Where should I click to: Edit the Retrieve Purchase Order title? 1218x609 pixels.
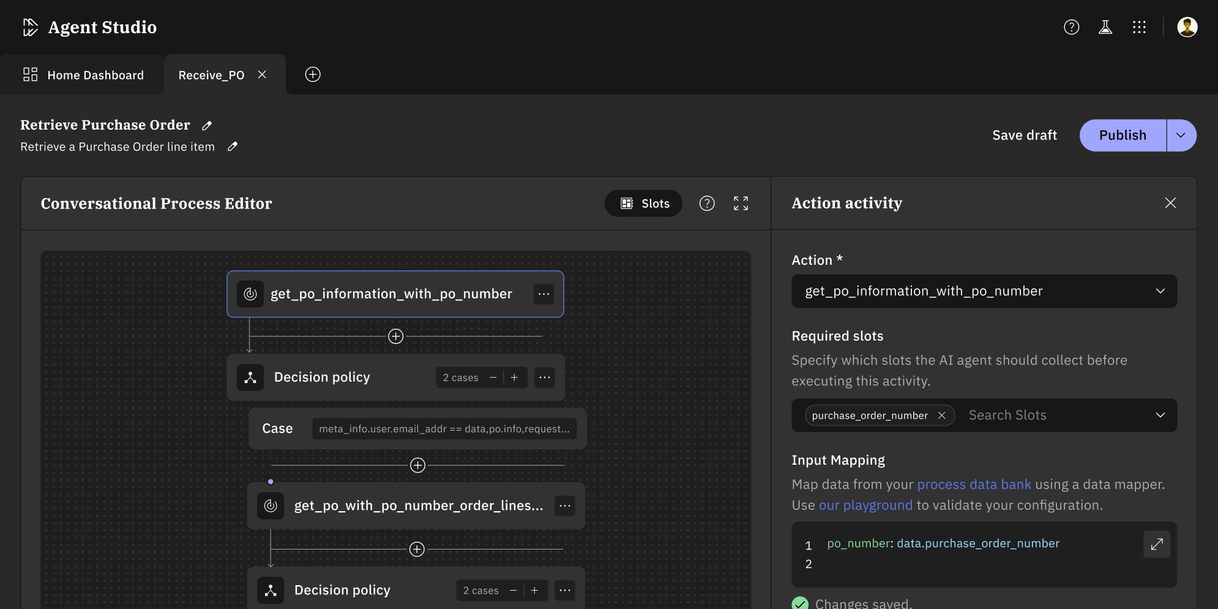tap(207, 125)
